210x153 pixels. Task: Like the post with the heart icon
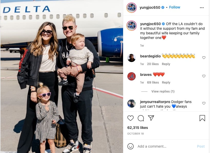coord(130,118)
